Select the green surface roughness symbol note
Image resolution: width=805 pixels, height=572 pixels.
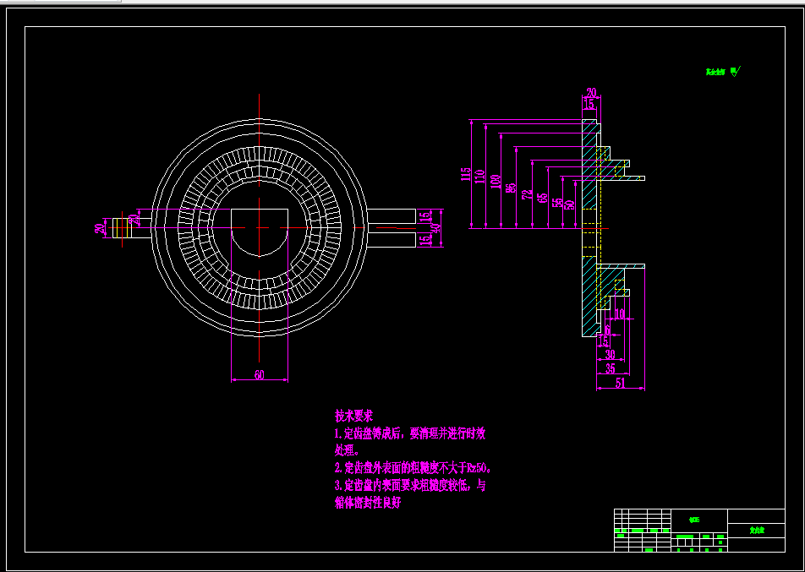click(723, 72)
